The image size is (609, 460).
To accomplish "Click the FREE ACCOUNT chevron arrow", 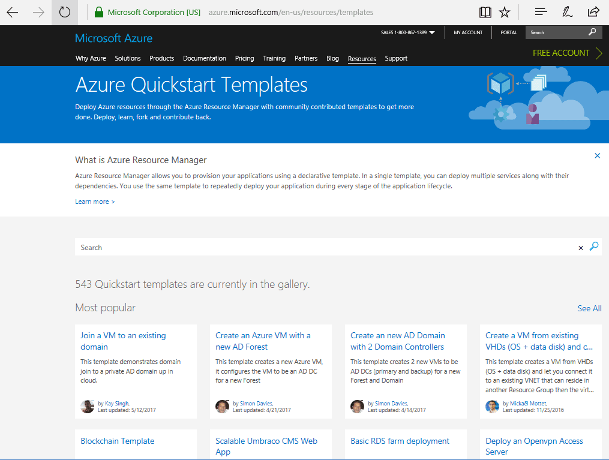I will click(599, 53).
